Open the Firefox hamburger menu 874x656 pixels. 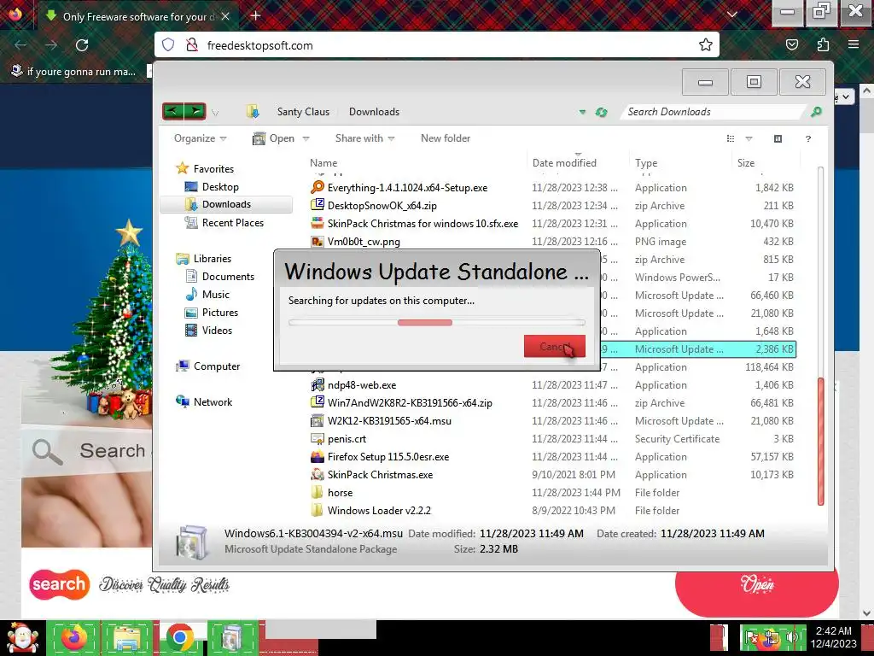(853, 44)
